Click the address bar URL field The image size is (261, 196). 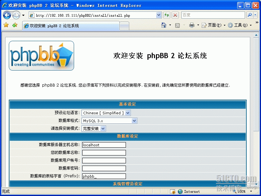(x=95, y=15)
